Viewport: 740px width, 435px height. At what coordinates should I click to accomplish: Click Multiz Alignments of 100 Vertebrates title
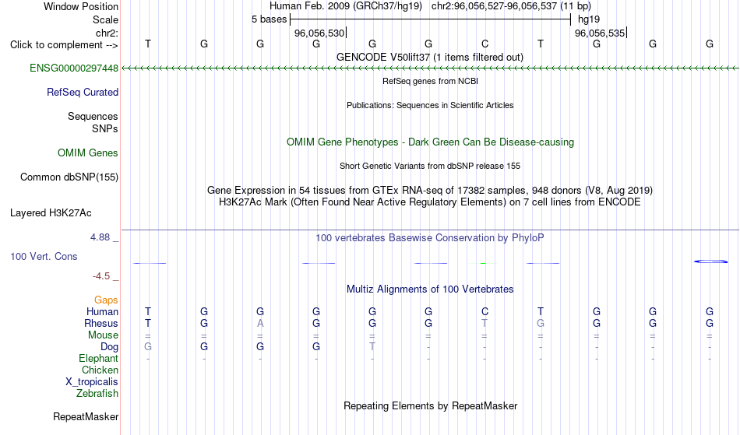tap(429, 289)
